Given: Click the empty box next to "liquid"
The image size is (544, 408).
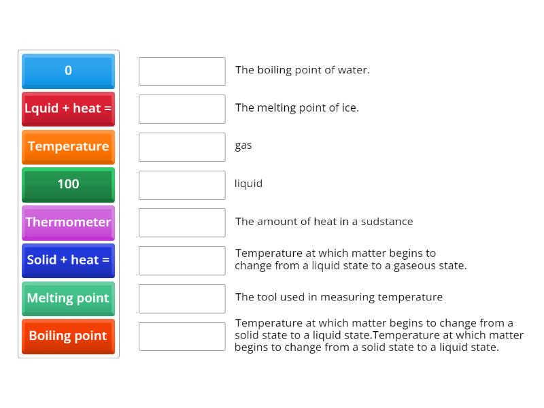Looking at the screenshot, I should point(182,184).
